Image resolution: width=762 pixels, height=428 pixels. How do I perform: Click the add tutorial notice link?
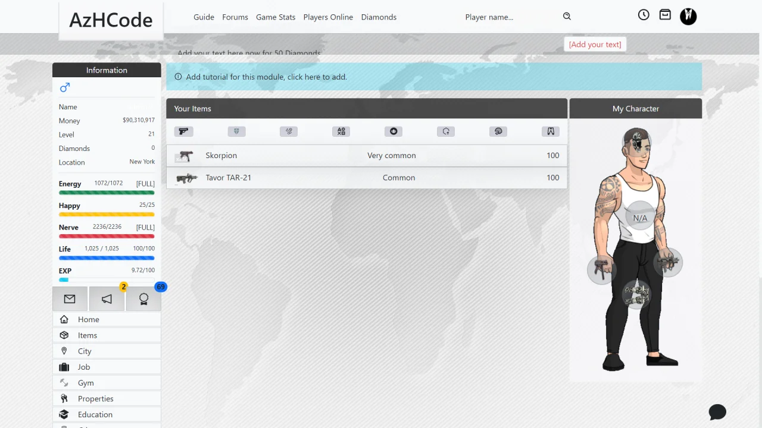click(434, 77)
